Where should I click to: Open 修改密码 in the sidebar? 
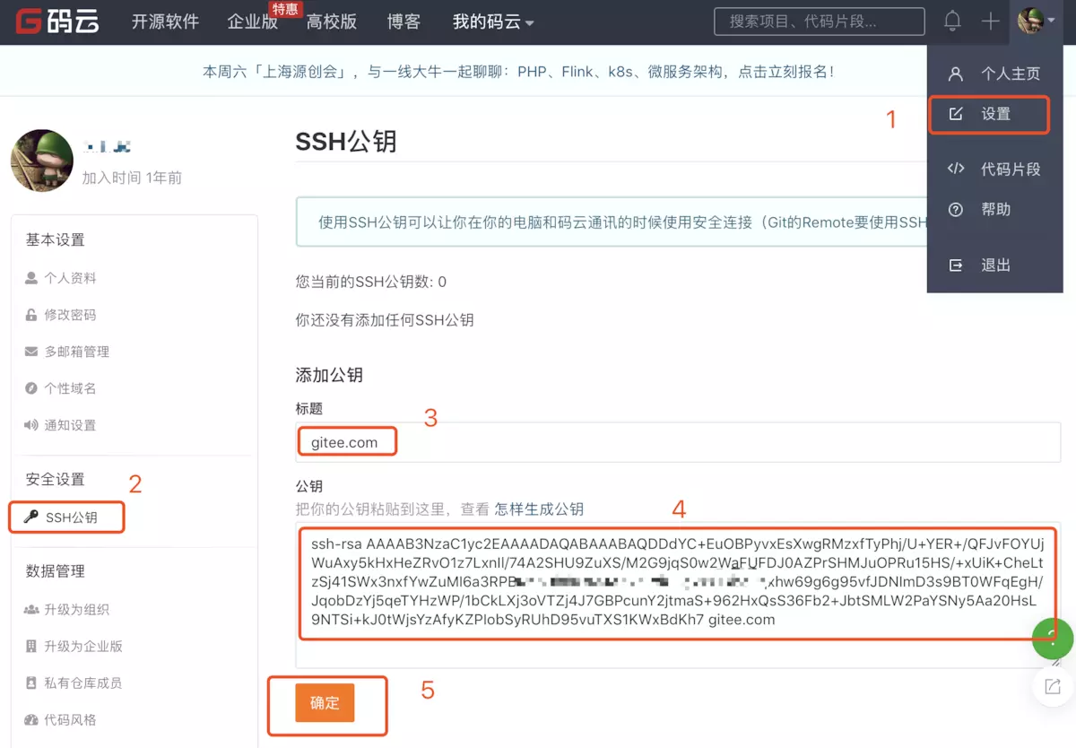click(70, 315)
